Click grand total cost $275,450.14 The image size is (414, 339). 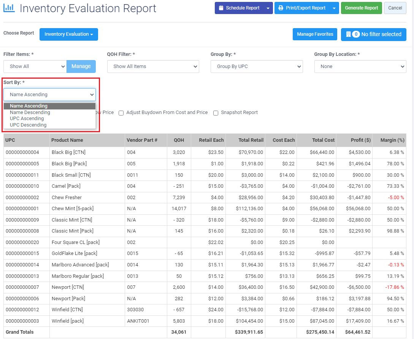[x=320, y=332]
